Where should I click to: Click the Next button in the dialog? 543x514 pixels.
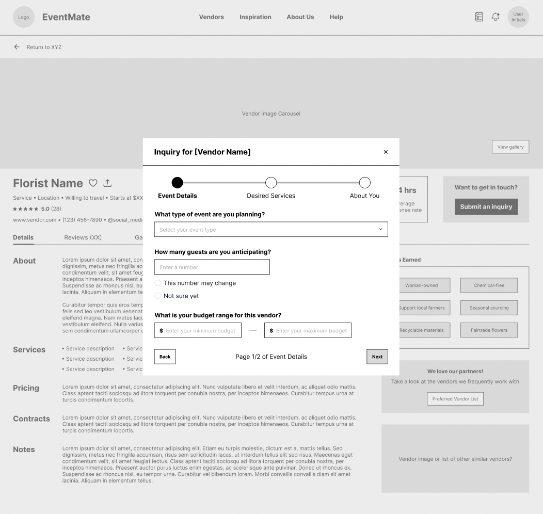pyautogui.click(x=377, y=357)
